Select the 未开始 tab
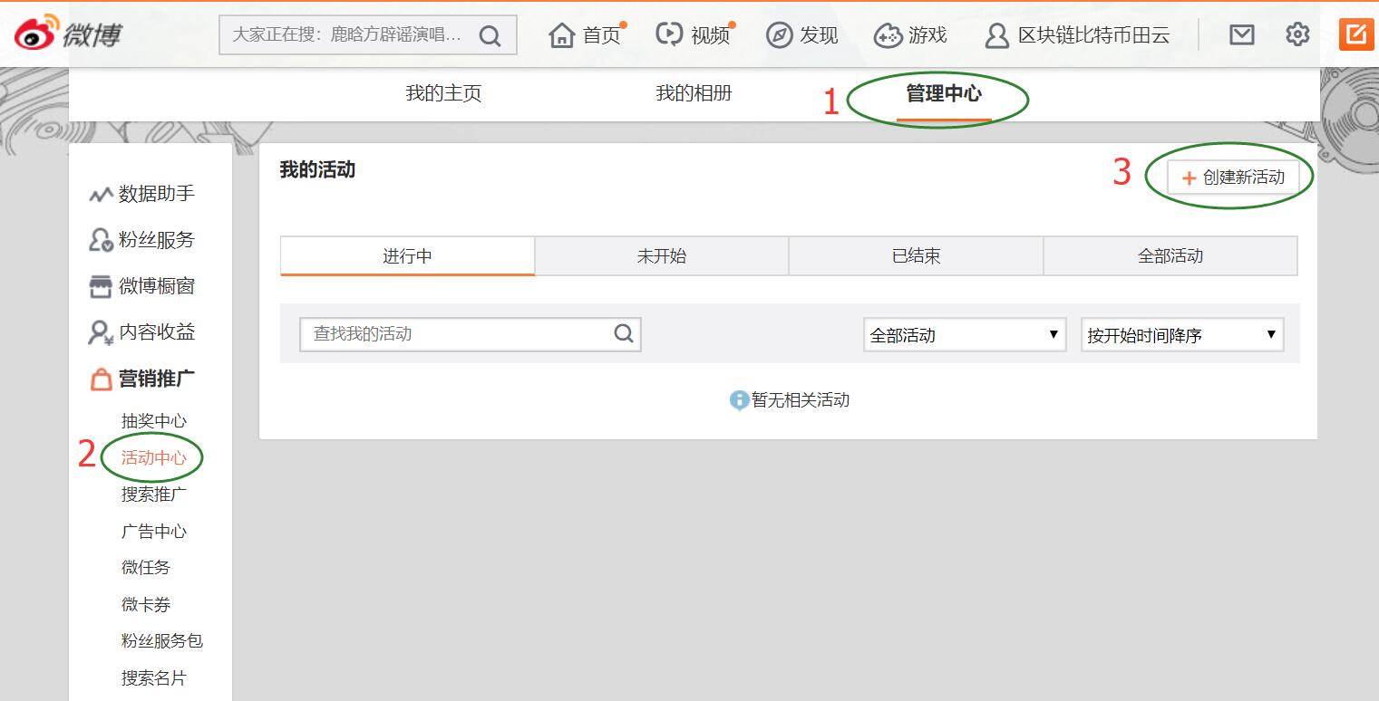1379x701 pixels. (x=662, y=256)
